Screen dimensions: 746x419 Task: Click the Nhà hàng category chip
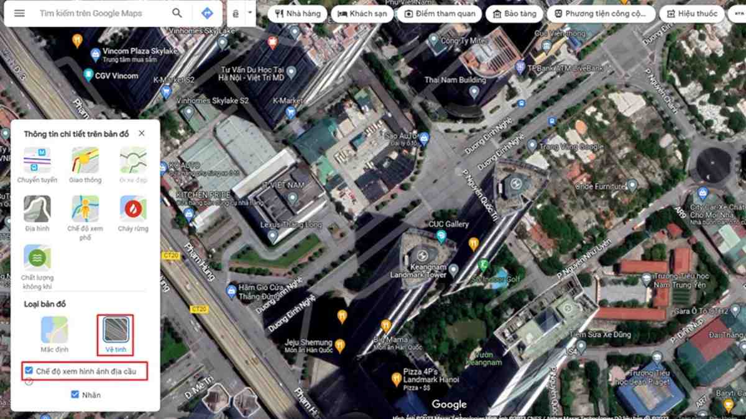click(297, 12)
